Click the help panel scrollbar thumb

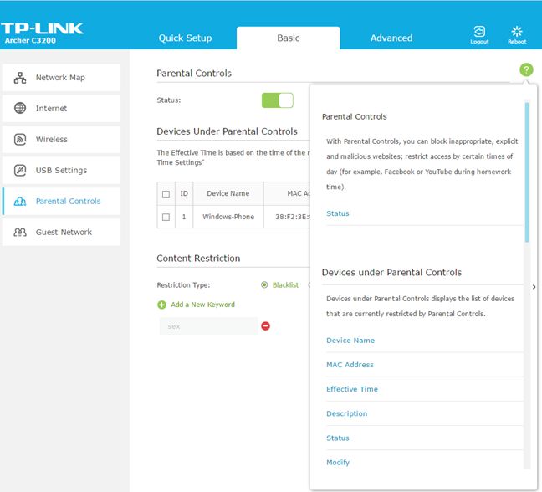pos(527,172)
